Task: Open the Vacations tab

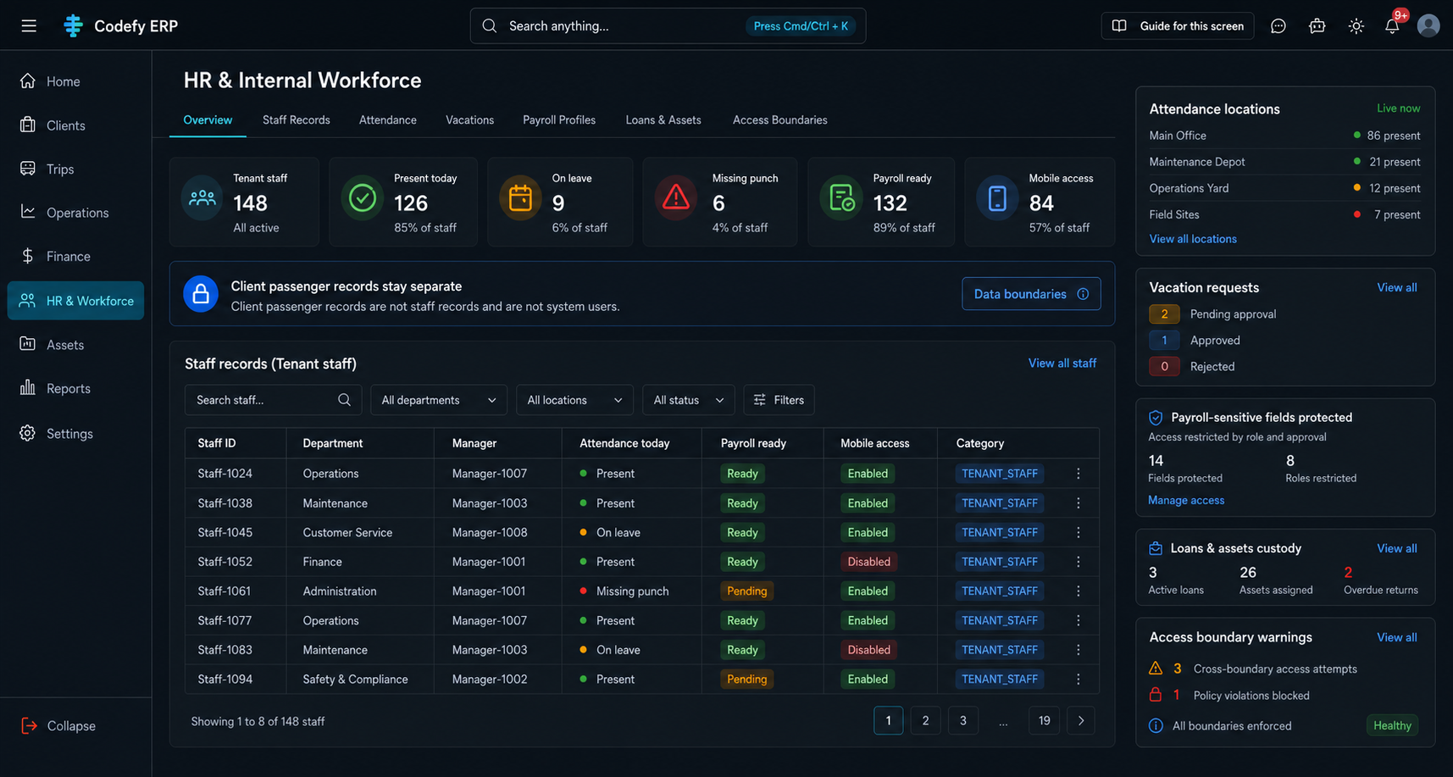Action: pyautogui.click(x=470, y=120)
